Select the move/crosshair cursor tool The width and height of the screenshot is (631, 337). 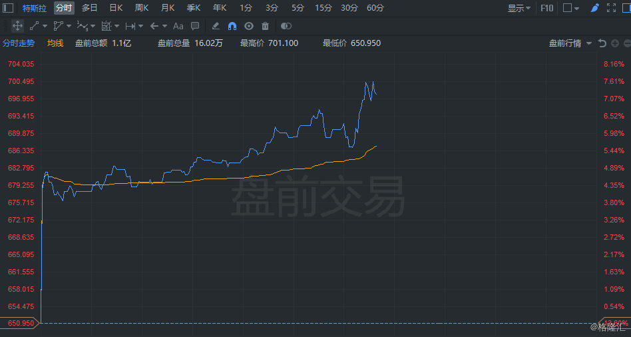17,26
